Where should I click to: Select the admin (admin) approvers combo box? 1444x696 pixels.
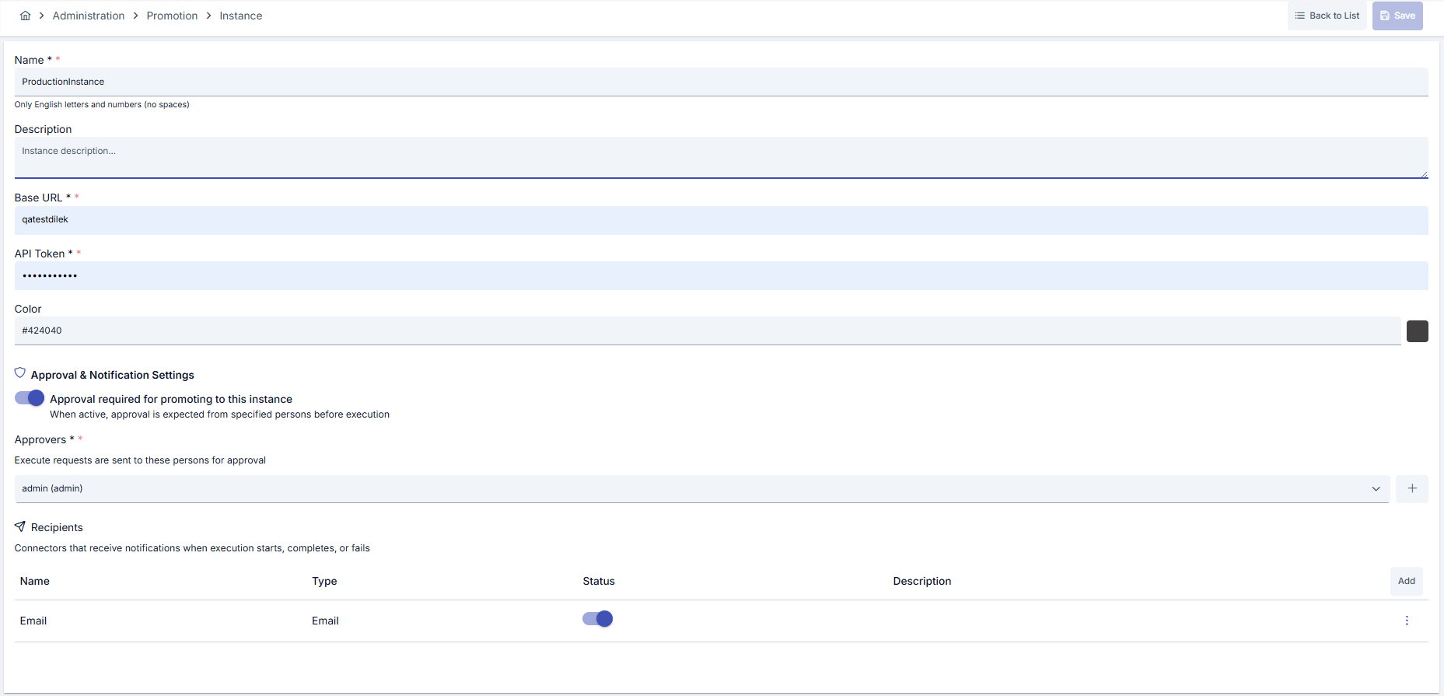click(x=701, y=488)
